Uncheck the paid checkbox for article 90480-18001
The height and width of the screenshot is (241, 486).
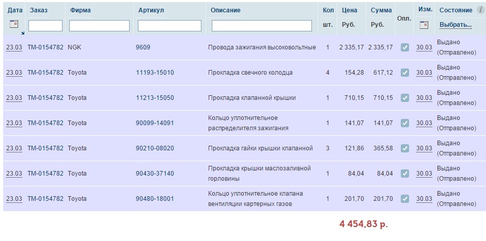(x=405, y=199)
